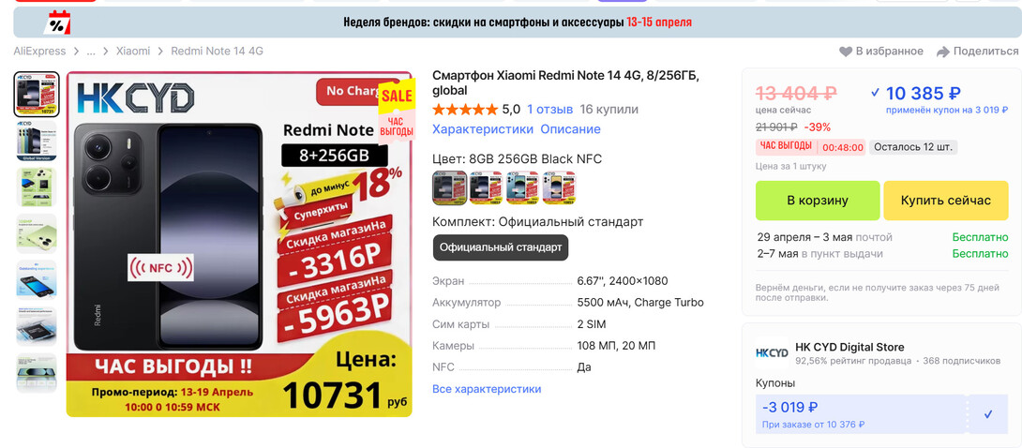1022x448 pixels.
Task: Click the SALE час выгоды badge on the product image
Action: [x=397, y=112]
